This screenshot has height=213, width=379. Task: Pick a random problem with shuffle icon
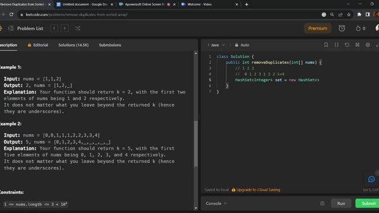(x=78, y=28)
